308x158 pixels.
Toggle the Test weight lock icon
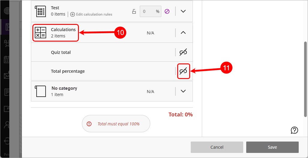[x=134, y=11]
